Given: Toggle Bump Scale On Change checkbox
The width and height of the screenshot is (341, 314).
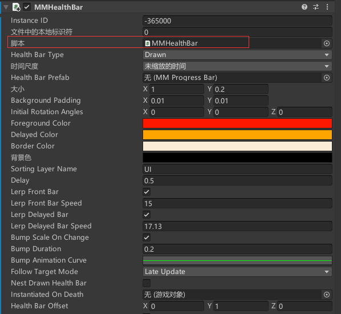Looking at the screenshot, I should [147, 237].
